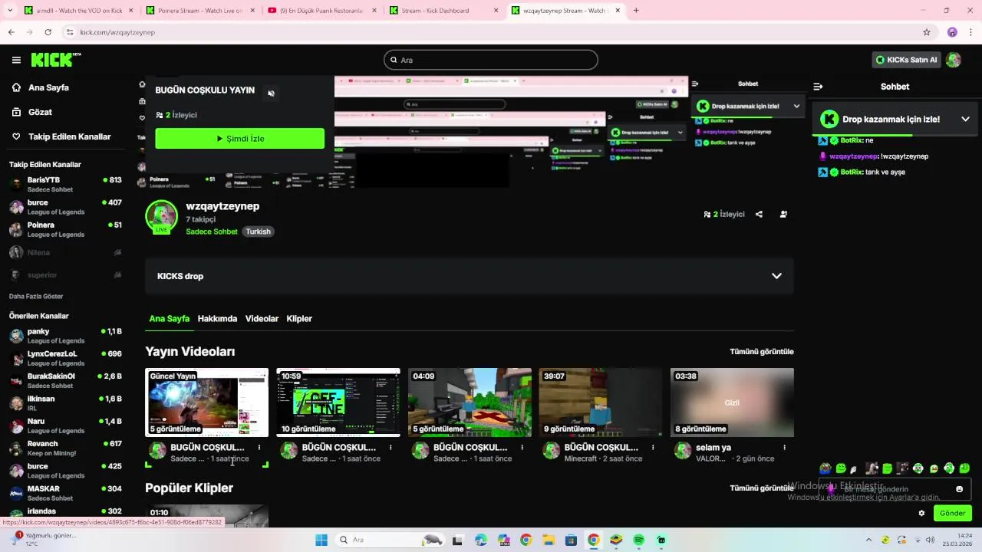The image size is (982, 552).
Task: Open Poinera followed channel
Action: tap(65, 229)
